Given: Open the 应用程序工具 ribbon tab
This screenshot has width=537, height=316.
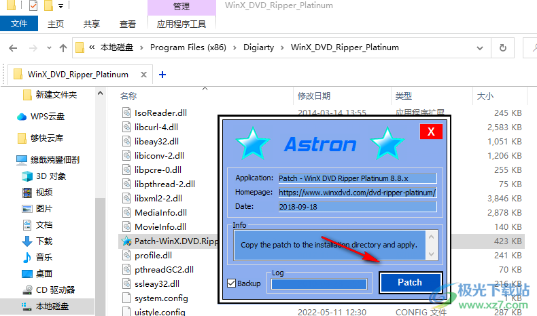Looking at the screenshot, I should coord(181,24).
